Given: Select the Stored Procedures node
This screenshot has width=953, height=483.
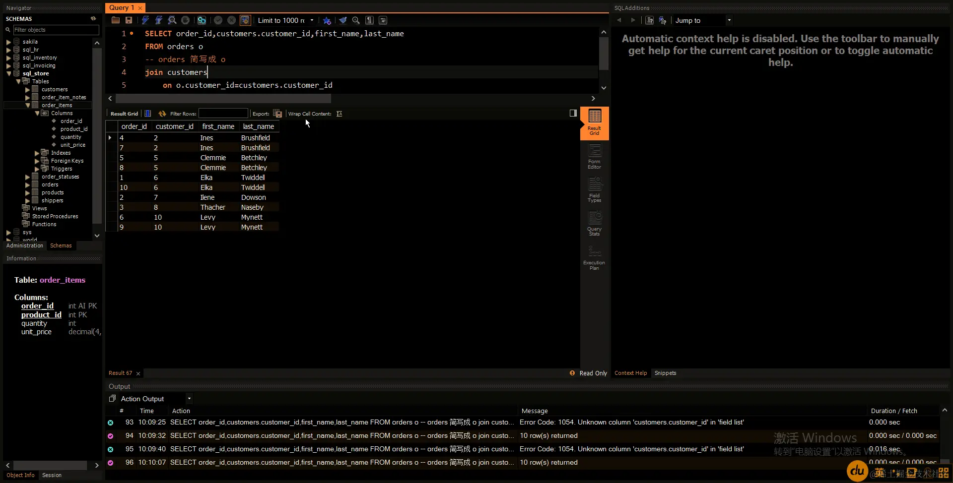Looking at the screenshot, I should (55, 216).
